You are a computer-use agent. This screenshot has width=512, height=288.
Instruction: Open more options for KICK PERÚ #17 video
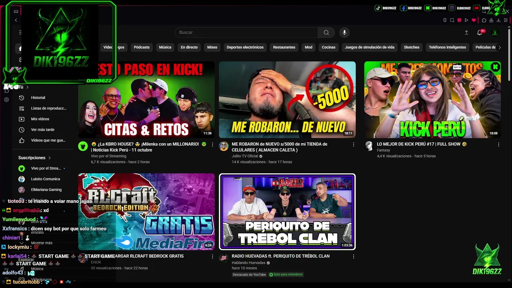tap(498, 144)
